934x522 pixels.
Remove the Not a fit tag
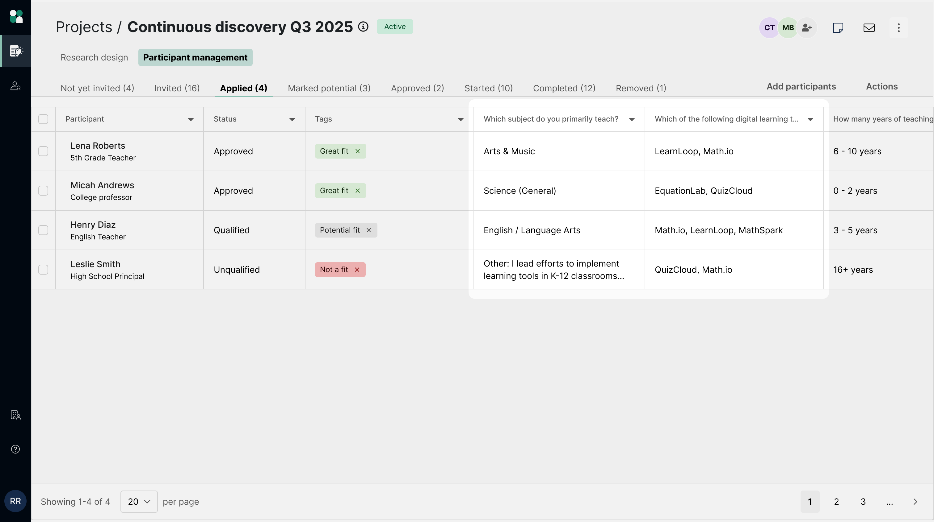click(x=357, y=270)
